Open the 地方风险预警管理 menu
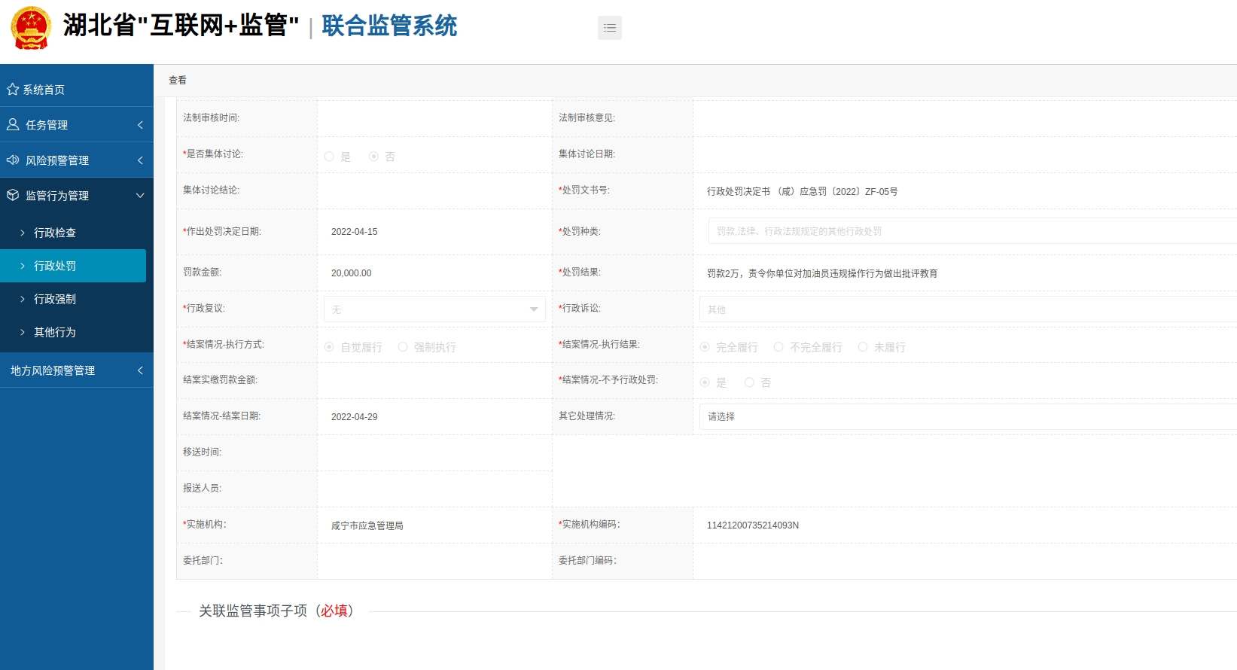This screenshot has height=670, width=1237. click(77, 370)
